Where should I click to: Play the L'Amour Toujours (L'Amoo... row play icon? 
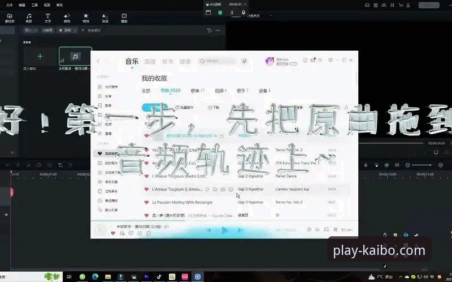coord(207,189)
